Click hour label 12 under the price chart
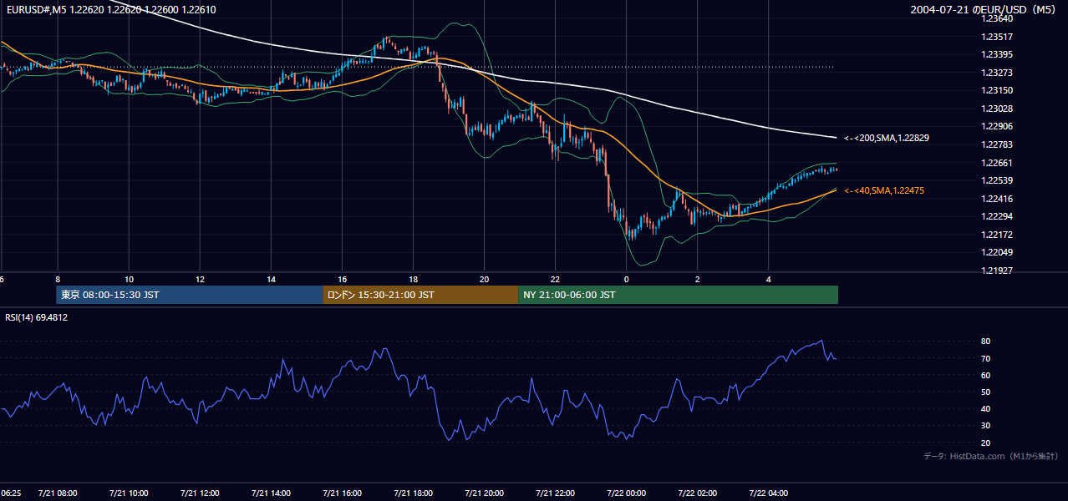The height and width of the screenshot is (501, 1068). (200, 279)
